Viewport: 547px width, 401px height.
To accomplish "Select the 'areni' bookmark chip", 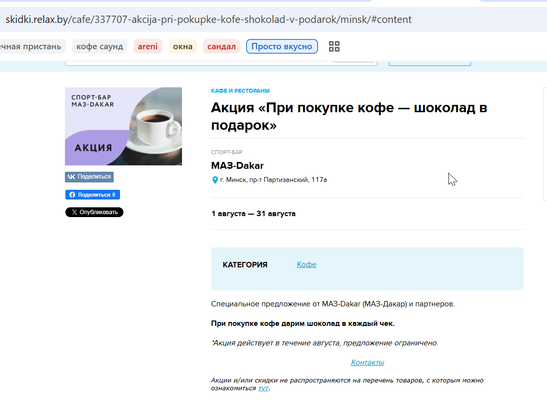I will [148, 46].
